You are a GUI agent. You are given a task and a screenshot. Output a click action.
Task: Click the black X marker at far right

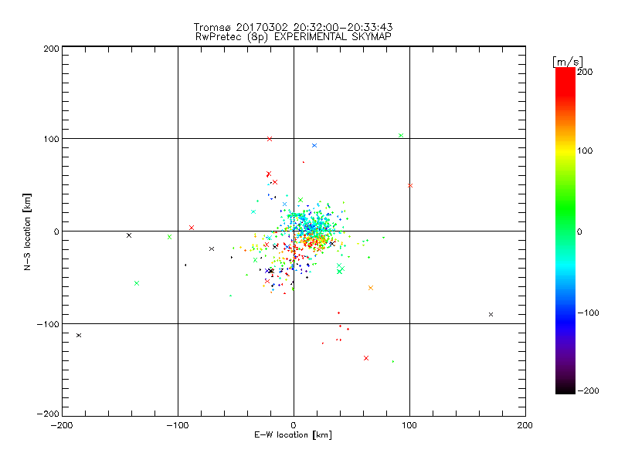coord(491,314)
